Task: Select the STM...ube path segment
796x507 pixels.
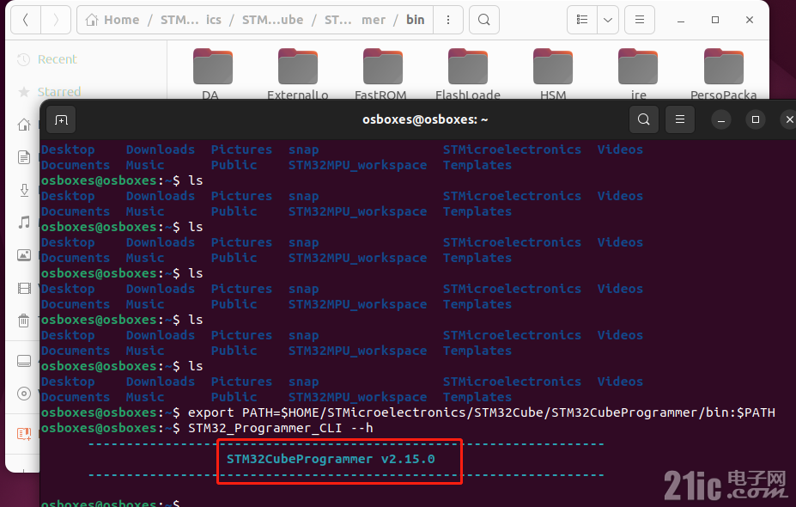Action: pyautogui.click(x=272, y=20)
